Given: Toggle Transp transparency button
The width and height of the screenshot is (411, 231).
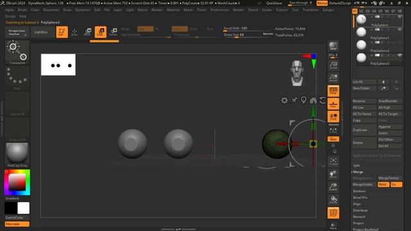Looking at the screenshot, I should (x=333, y=226).
